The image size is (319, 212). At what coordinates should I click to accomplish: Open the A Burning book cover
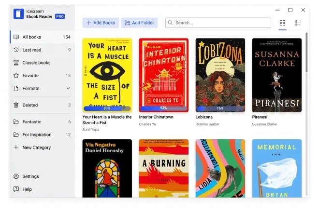pos(163,168)
